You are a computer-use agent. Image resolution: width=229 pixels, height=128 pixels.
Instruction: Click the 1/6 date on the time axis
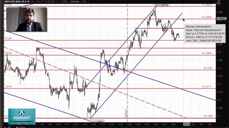[x=42, y=124]
